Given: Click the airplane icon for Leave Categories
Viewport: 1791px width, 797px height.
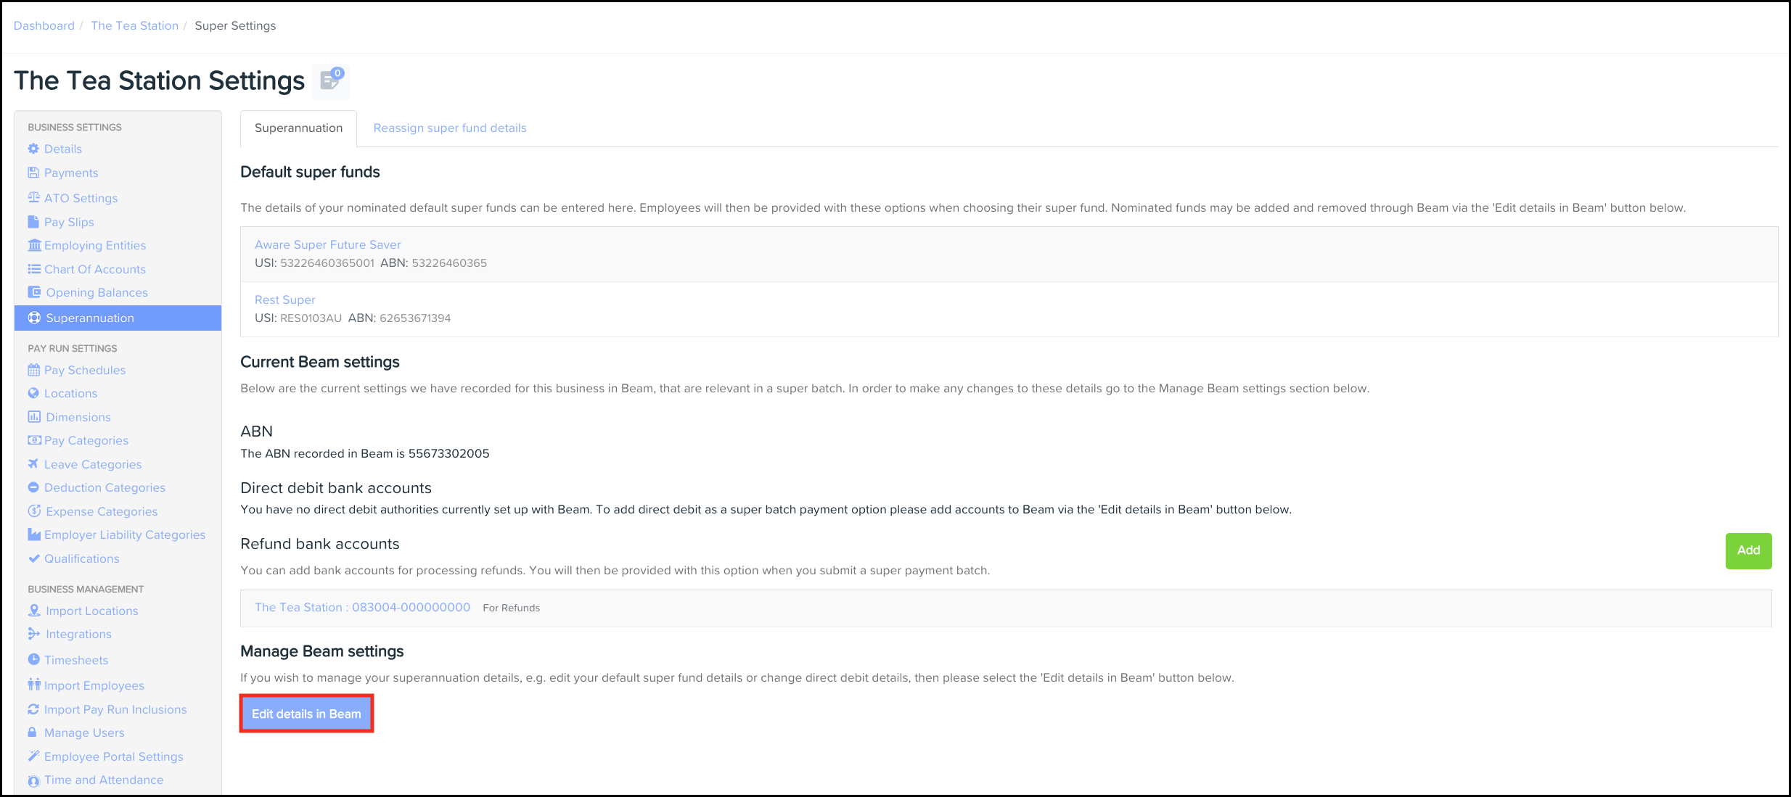Looking at the screenshot, I should coord(33,464).
